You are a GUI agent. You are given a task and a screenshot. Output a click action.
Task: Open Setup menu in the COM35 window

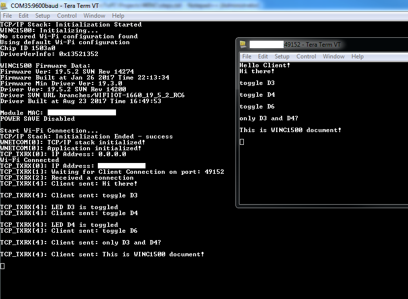click(43, 16)
